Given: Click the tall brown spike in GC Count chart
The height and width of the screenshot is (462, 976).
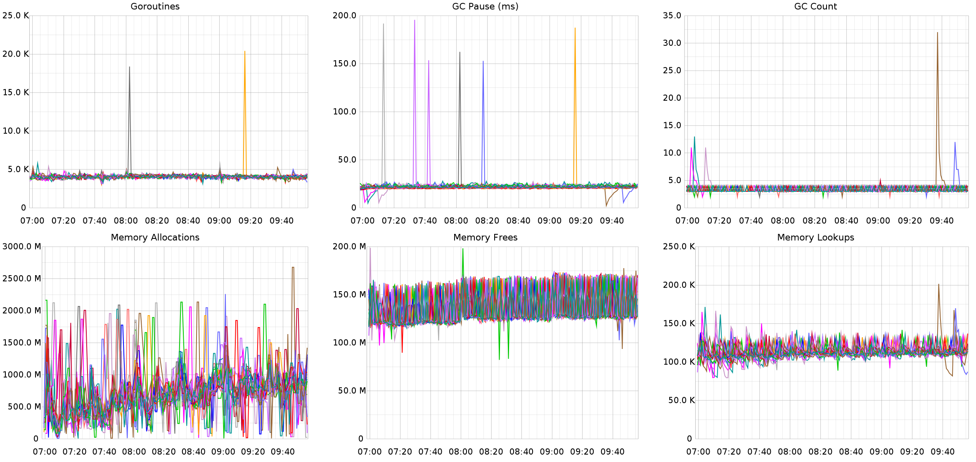Looking at the screenshot, I should (937, 33).
